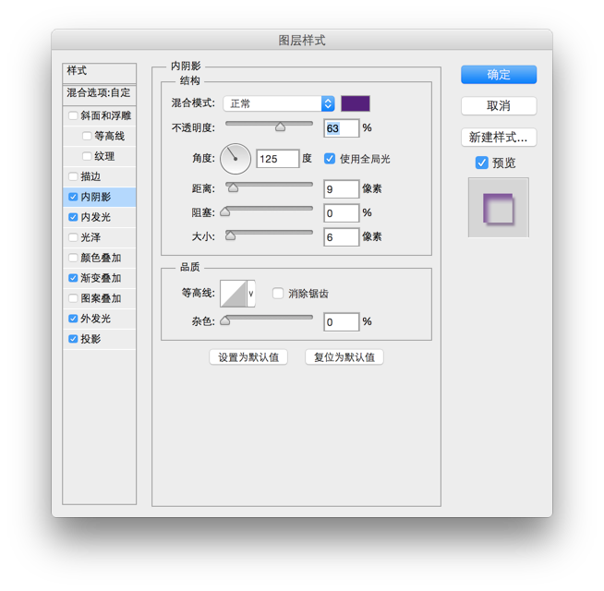Viewport: 604px width, 591px height.
Task: Enable 消除锯齿 checkbox
Action: tap(278, 293)
